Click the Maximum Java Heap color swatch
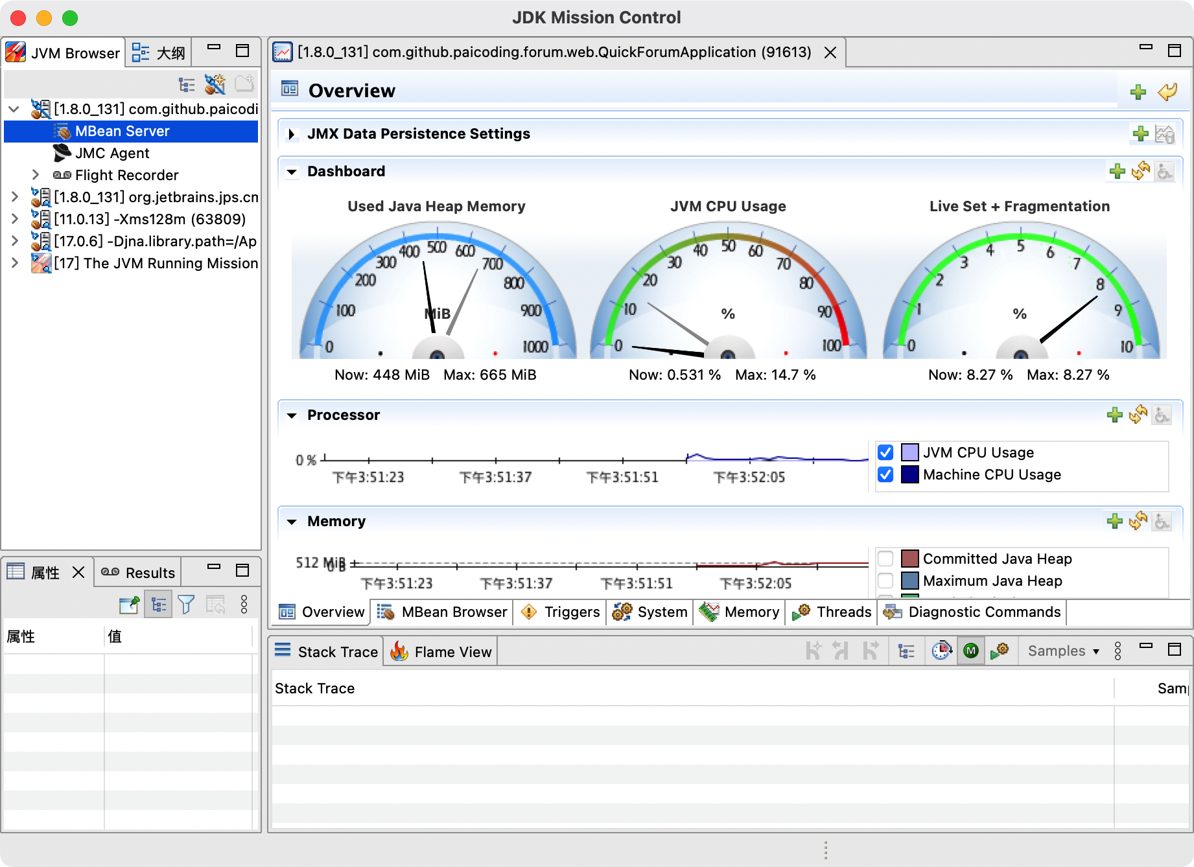Viewport: 1194px width, 867px height. [x=910, y=581]
